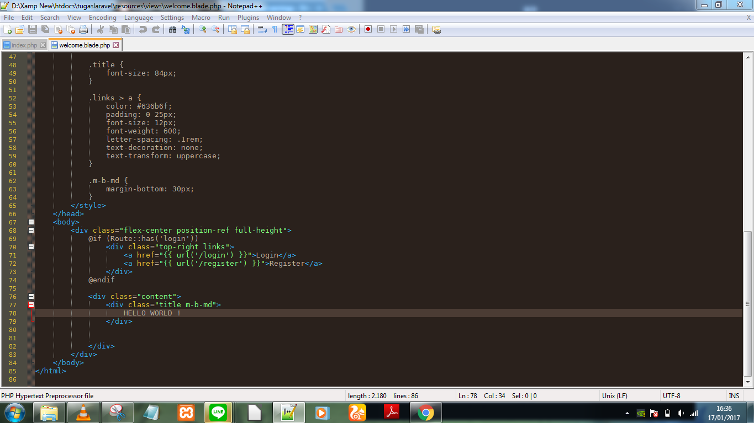Collapse the content div fold at line 76

[31, 297]
